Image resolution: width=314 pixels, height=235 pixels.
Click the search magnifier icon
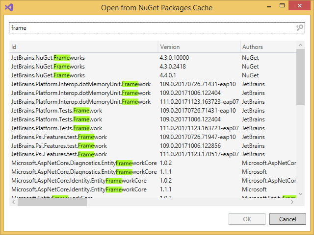[300, 28]
